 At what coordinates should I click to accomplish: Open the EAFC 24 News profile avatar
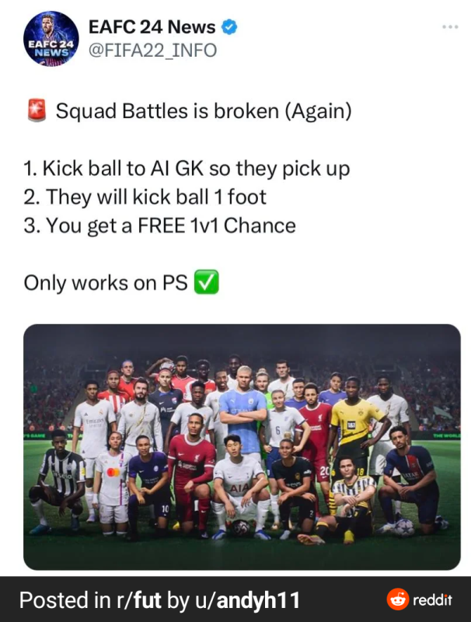click(51, 38)
